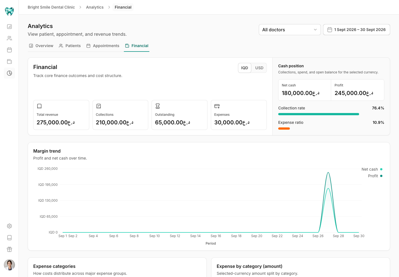Go to Bright Smile Dental Clinic breadcrumb
The width and height of the screenshot is (399, 277).
tap(51, 7)
